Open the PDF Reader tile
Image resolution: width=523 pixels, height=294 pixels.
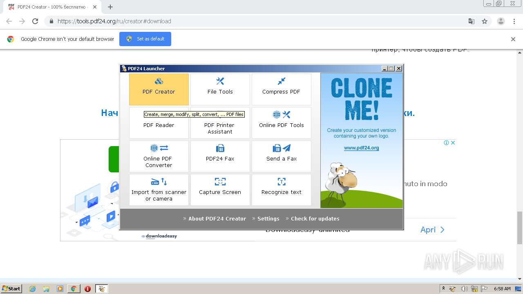[x=159, y=123]
